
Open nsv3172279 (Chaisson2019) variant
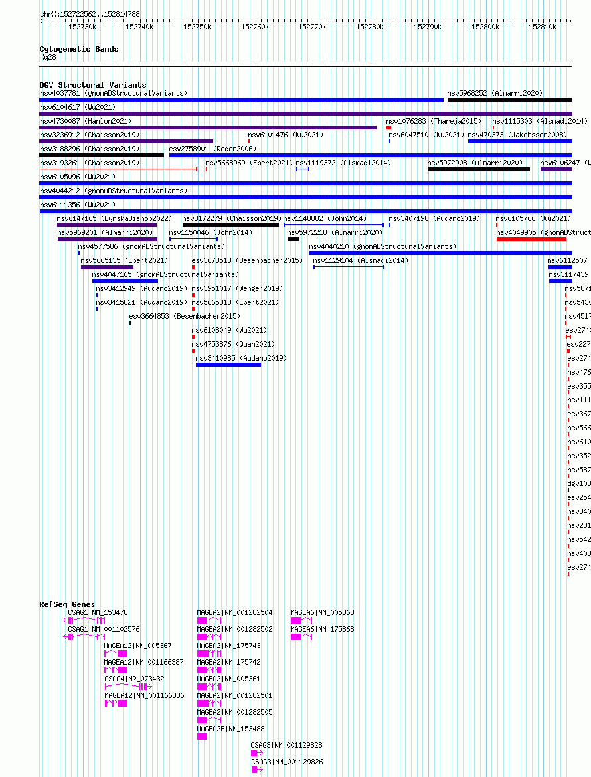coord(231,218)
